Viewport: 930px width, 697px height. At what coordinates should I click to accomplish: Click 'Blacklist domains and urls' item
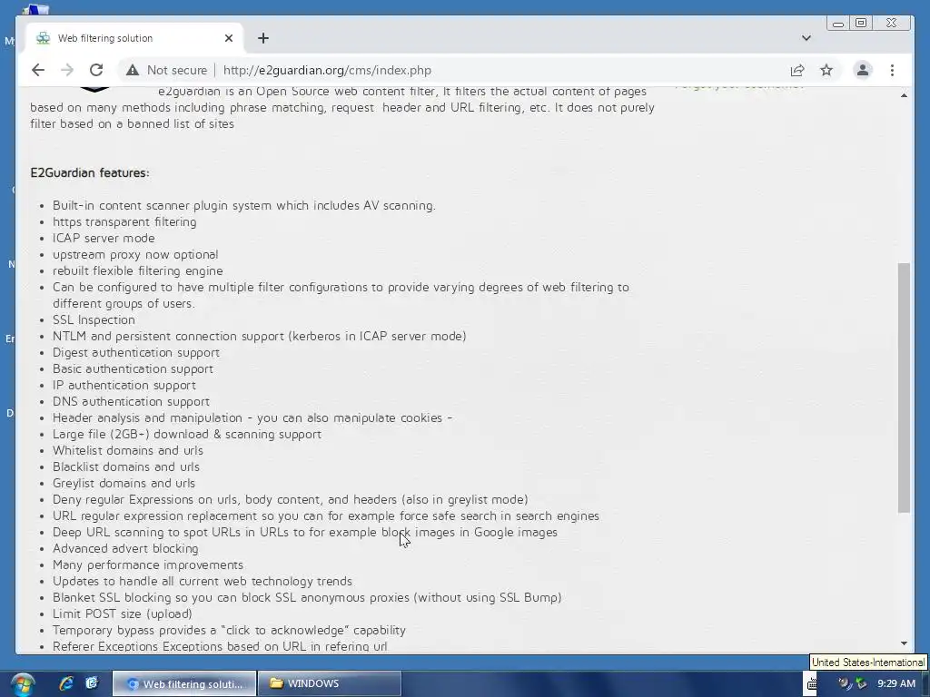click(x=126, y=466)
